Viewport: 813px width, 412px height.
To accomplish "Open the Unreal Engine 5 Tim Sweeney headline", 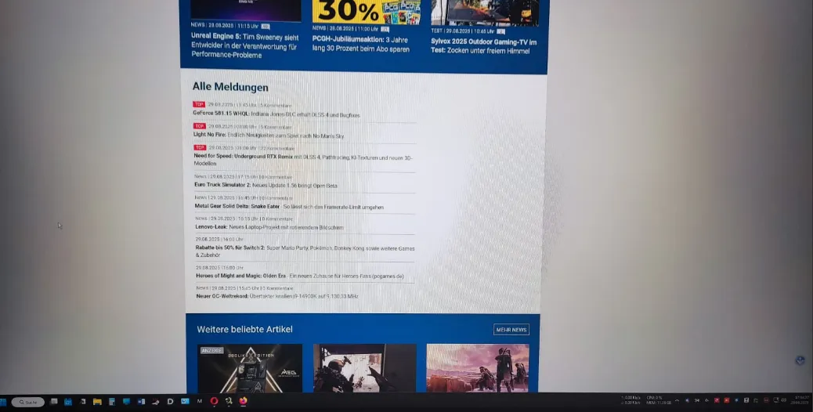I will click(244, 45).
